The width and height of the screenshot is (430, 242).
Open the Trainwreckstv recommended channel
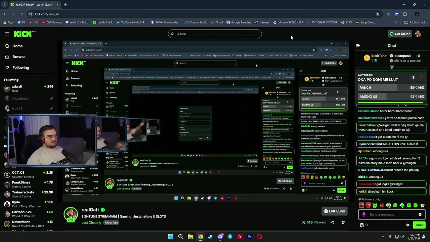[29, 194]
